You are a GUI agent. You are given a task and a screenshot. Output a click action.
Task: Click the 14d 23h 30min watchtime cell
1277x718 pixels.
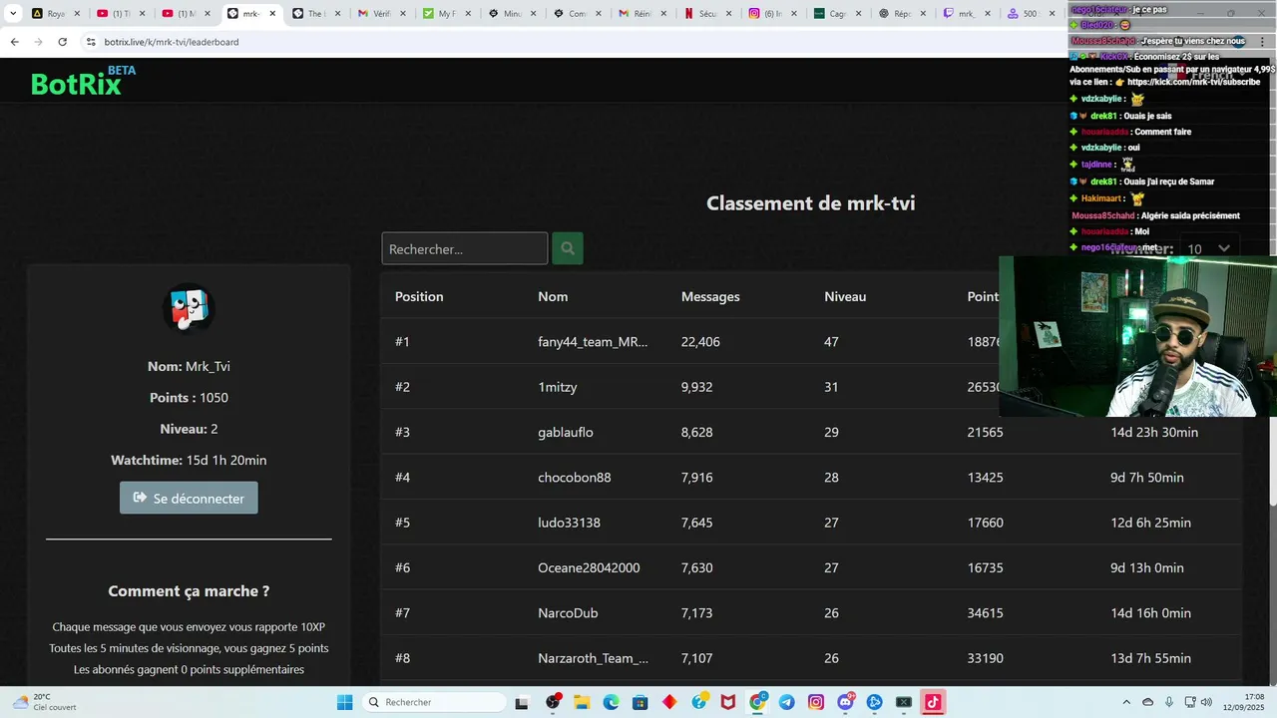point(1154,432)
